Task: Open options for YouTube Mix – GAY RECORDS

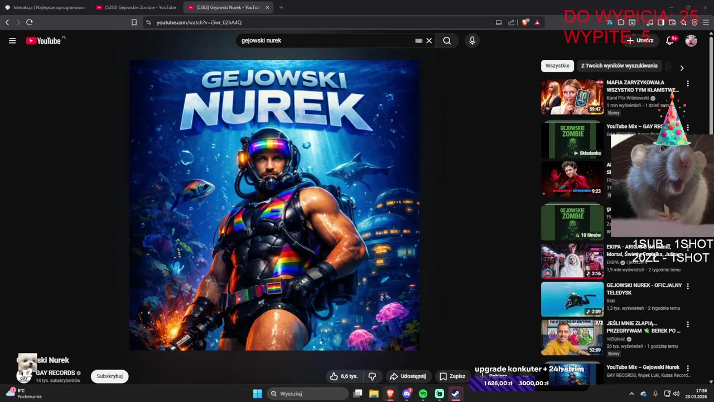Action: click(x=688, y=127)
